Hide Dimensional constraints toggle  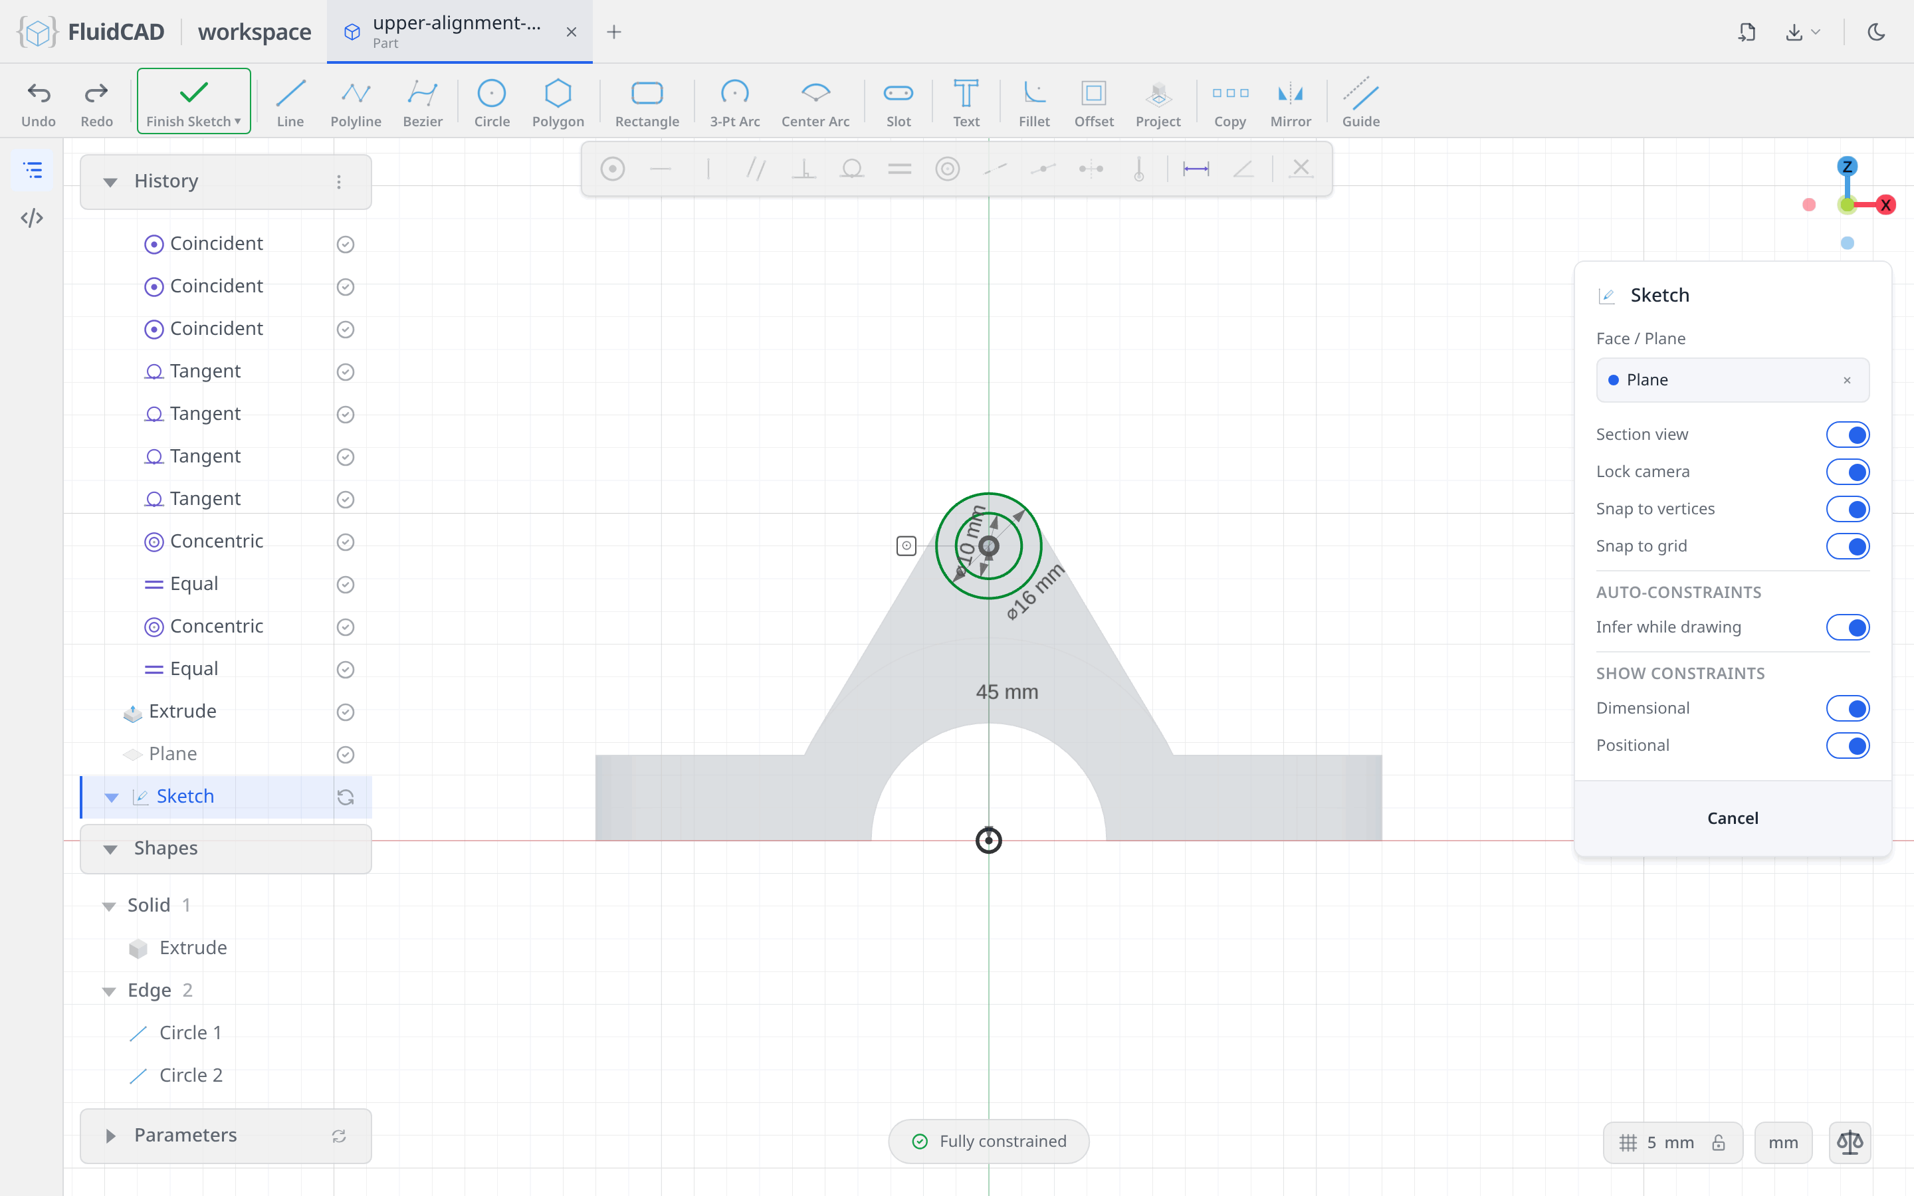(1848, 708)
